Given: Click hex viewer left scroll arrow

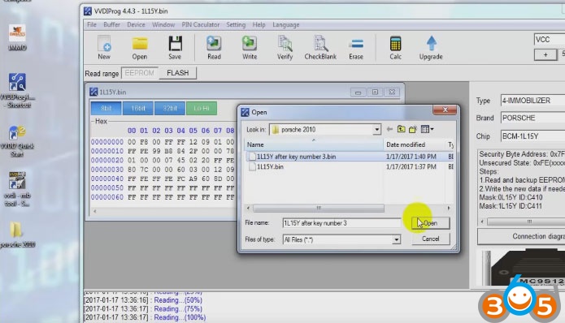Looking at the screenshot, I should 95,211.
